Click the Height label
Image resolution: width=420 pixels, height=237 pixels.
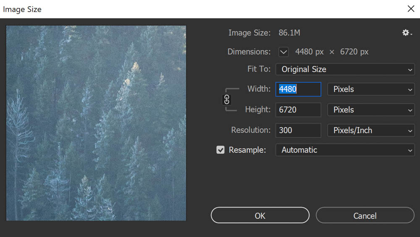click(x=258, y=109)
